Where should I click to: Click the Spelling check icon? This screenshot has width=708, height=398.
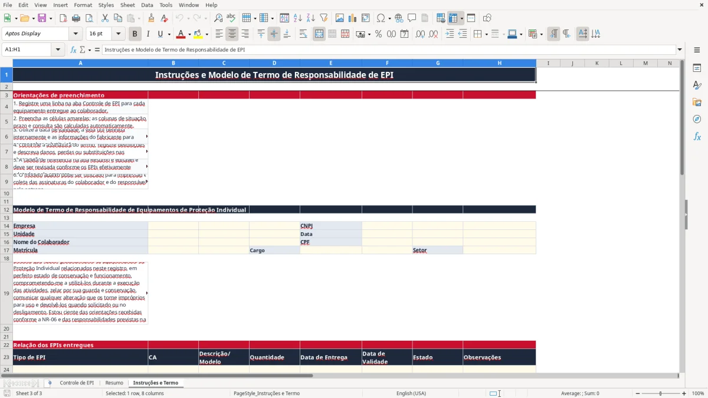231,18
